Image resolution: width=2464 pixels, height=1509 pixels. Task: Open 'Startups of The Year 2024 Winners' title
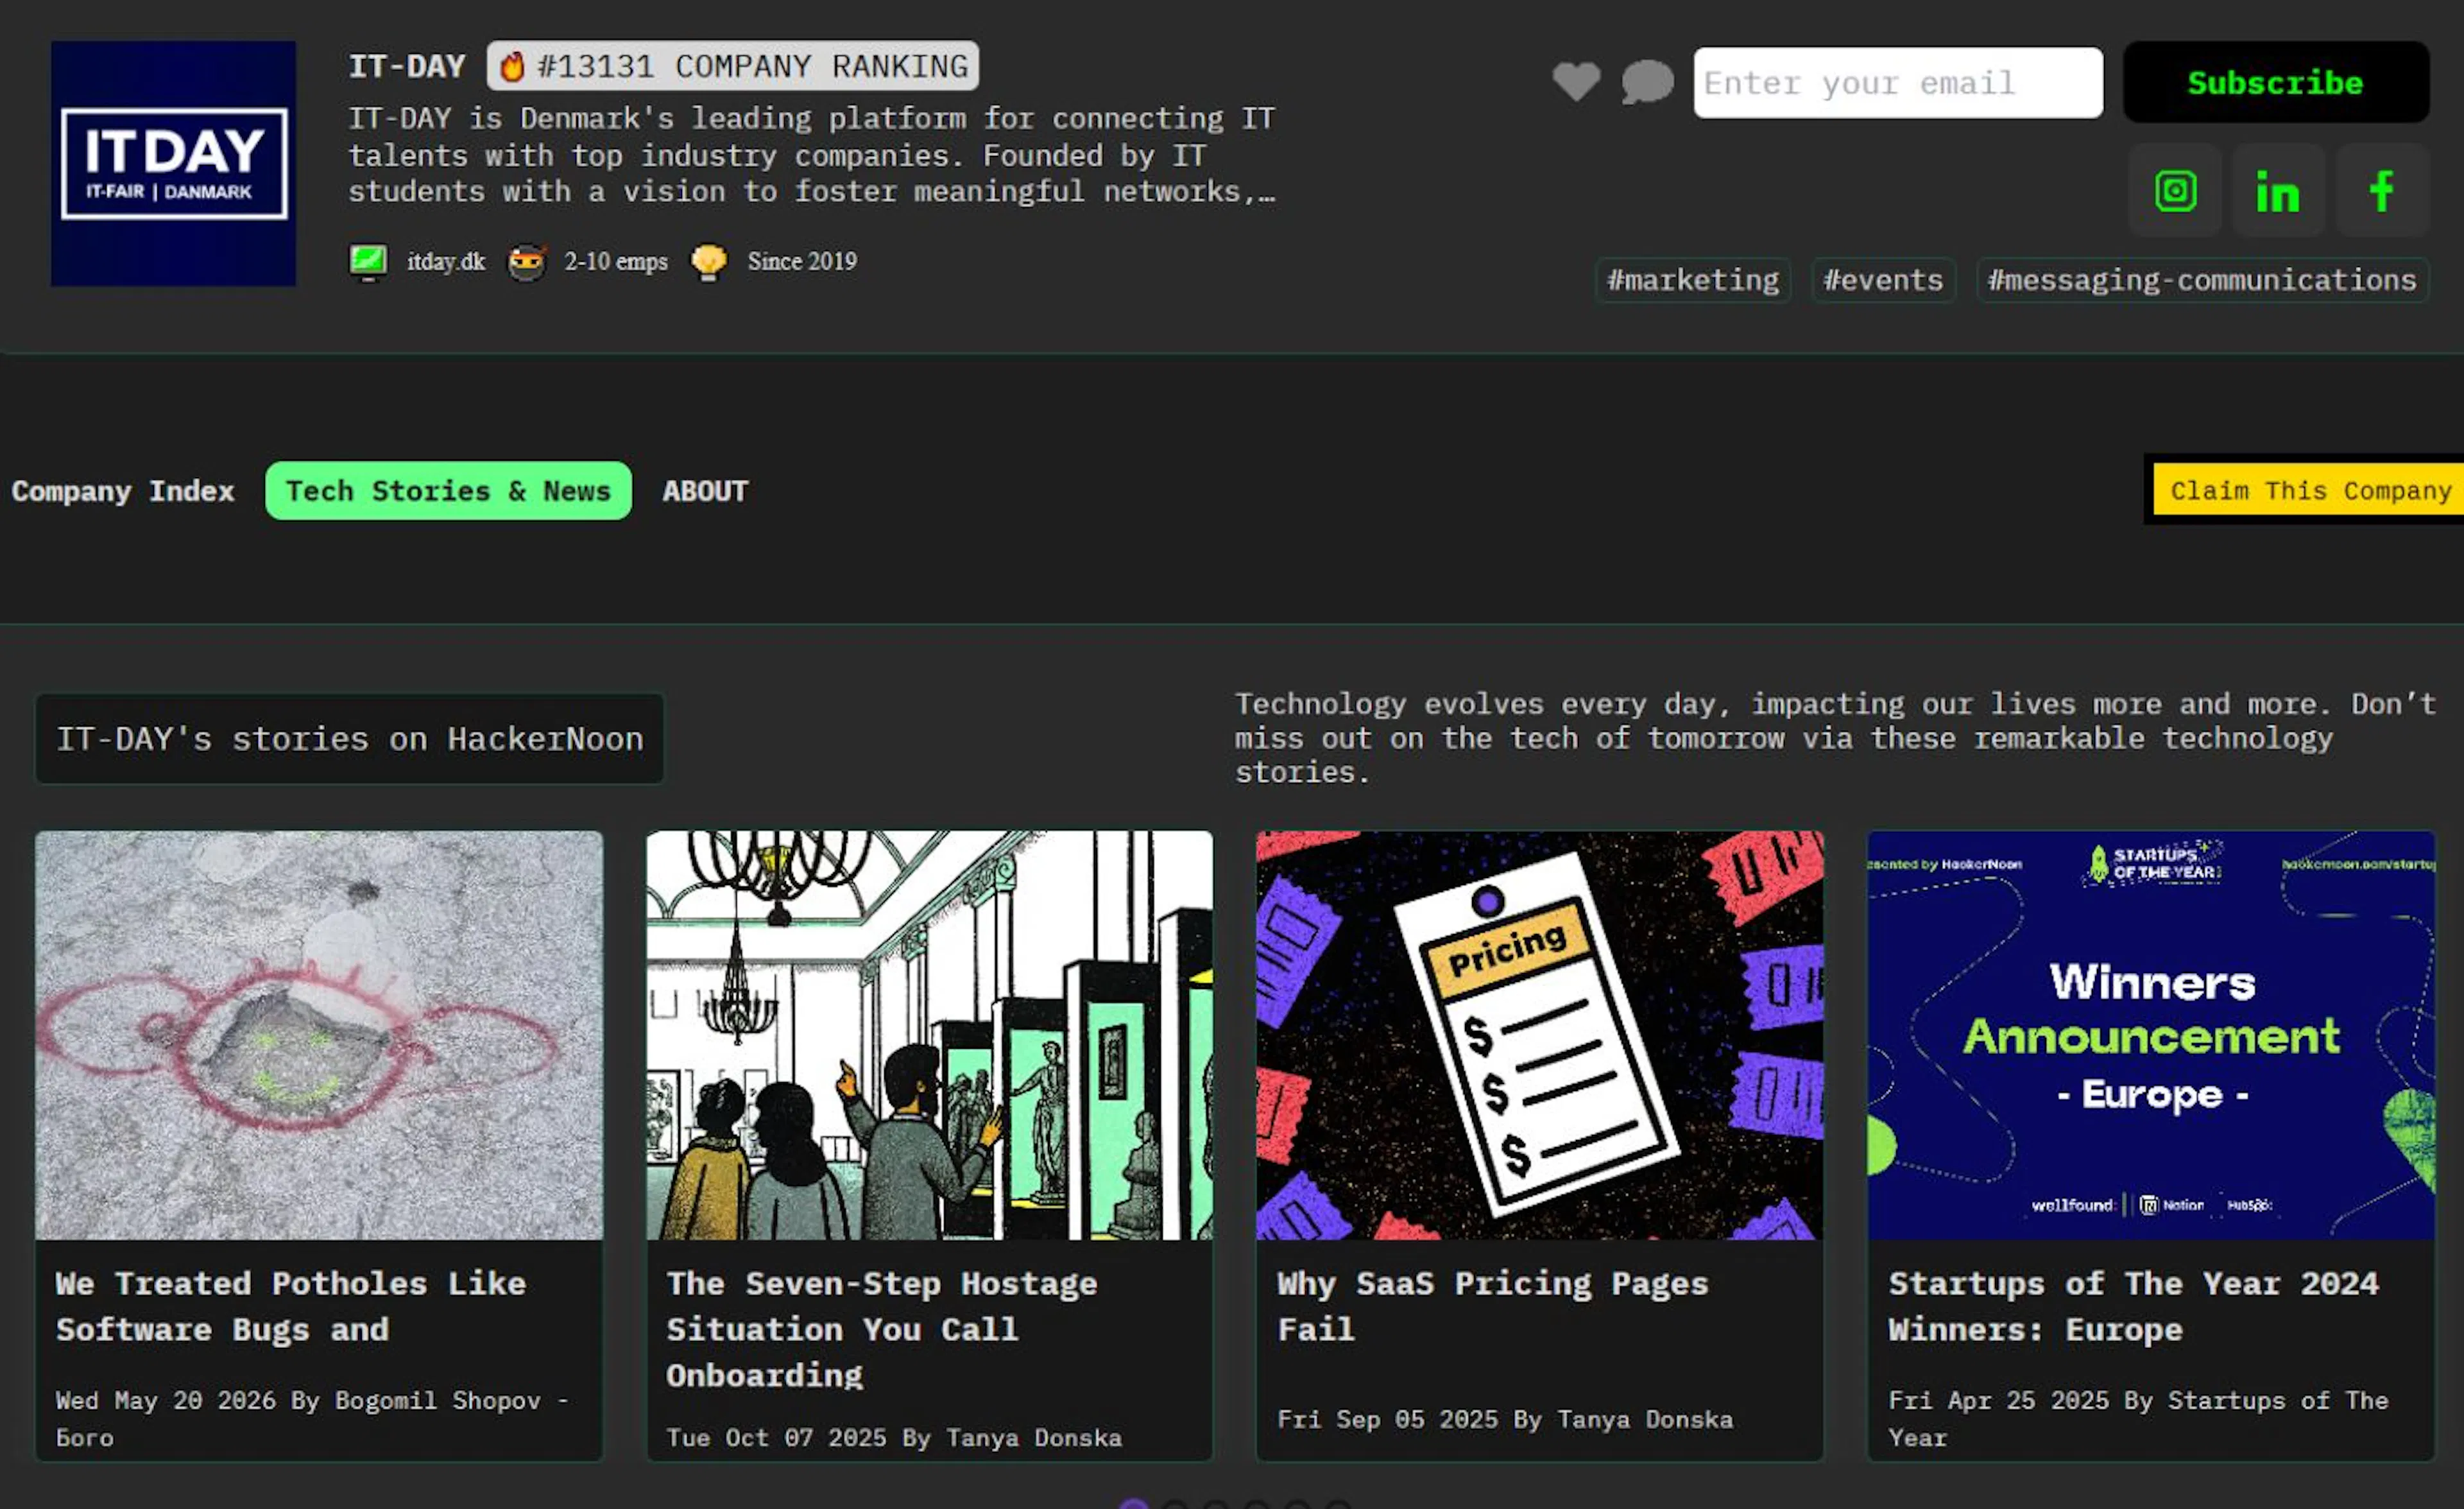pyautogui.click(x=2133, y=1306)
